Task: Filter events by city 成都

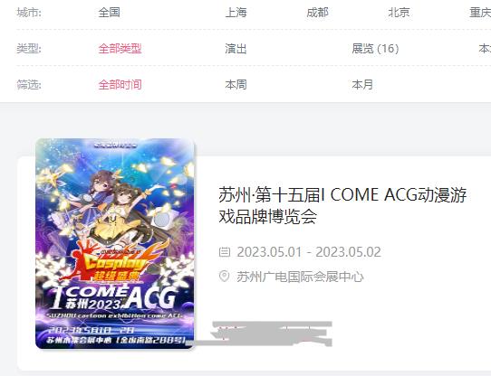Action: [317, 13]
